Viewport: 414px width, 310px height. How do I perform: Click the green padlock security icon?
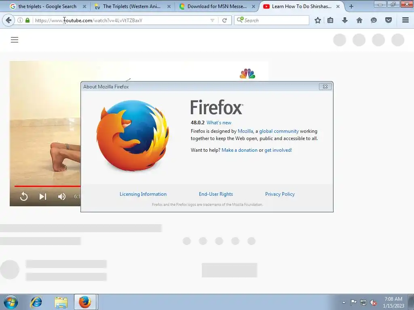27,20
